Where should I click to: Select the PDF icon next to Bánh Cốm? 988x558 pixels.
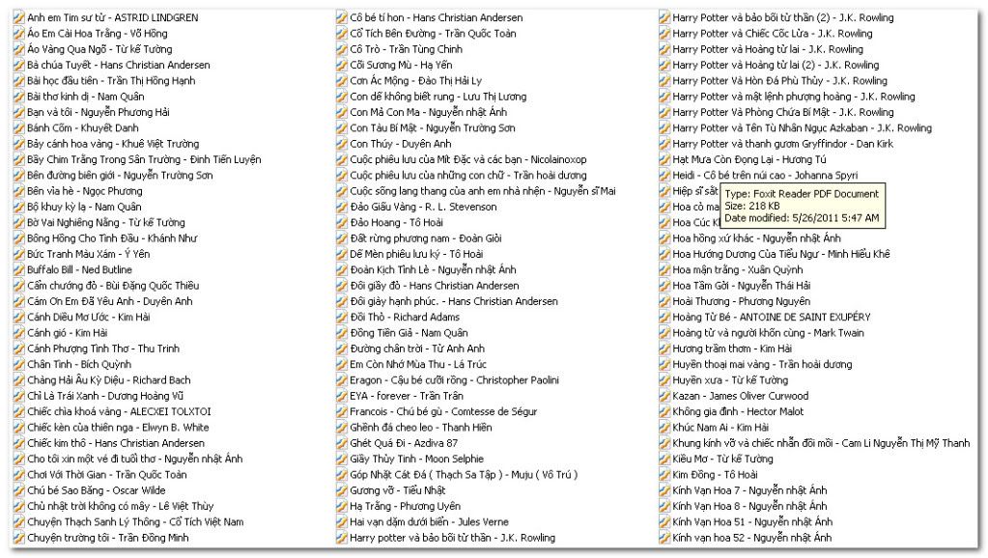[18, 127]
